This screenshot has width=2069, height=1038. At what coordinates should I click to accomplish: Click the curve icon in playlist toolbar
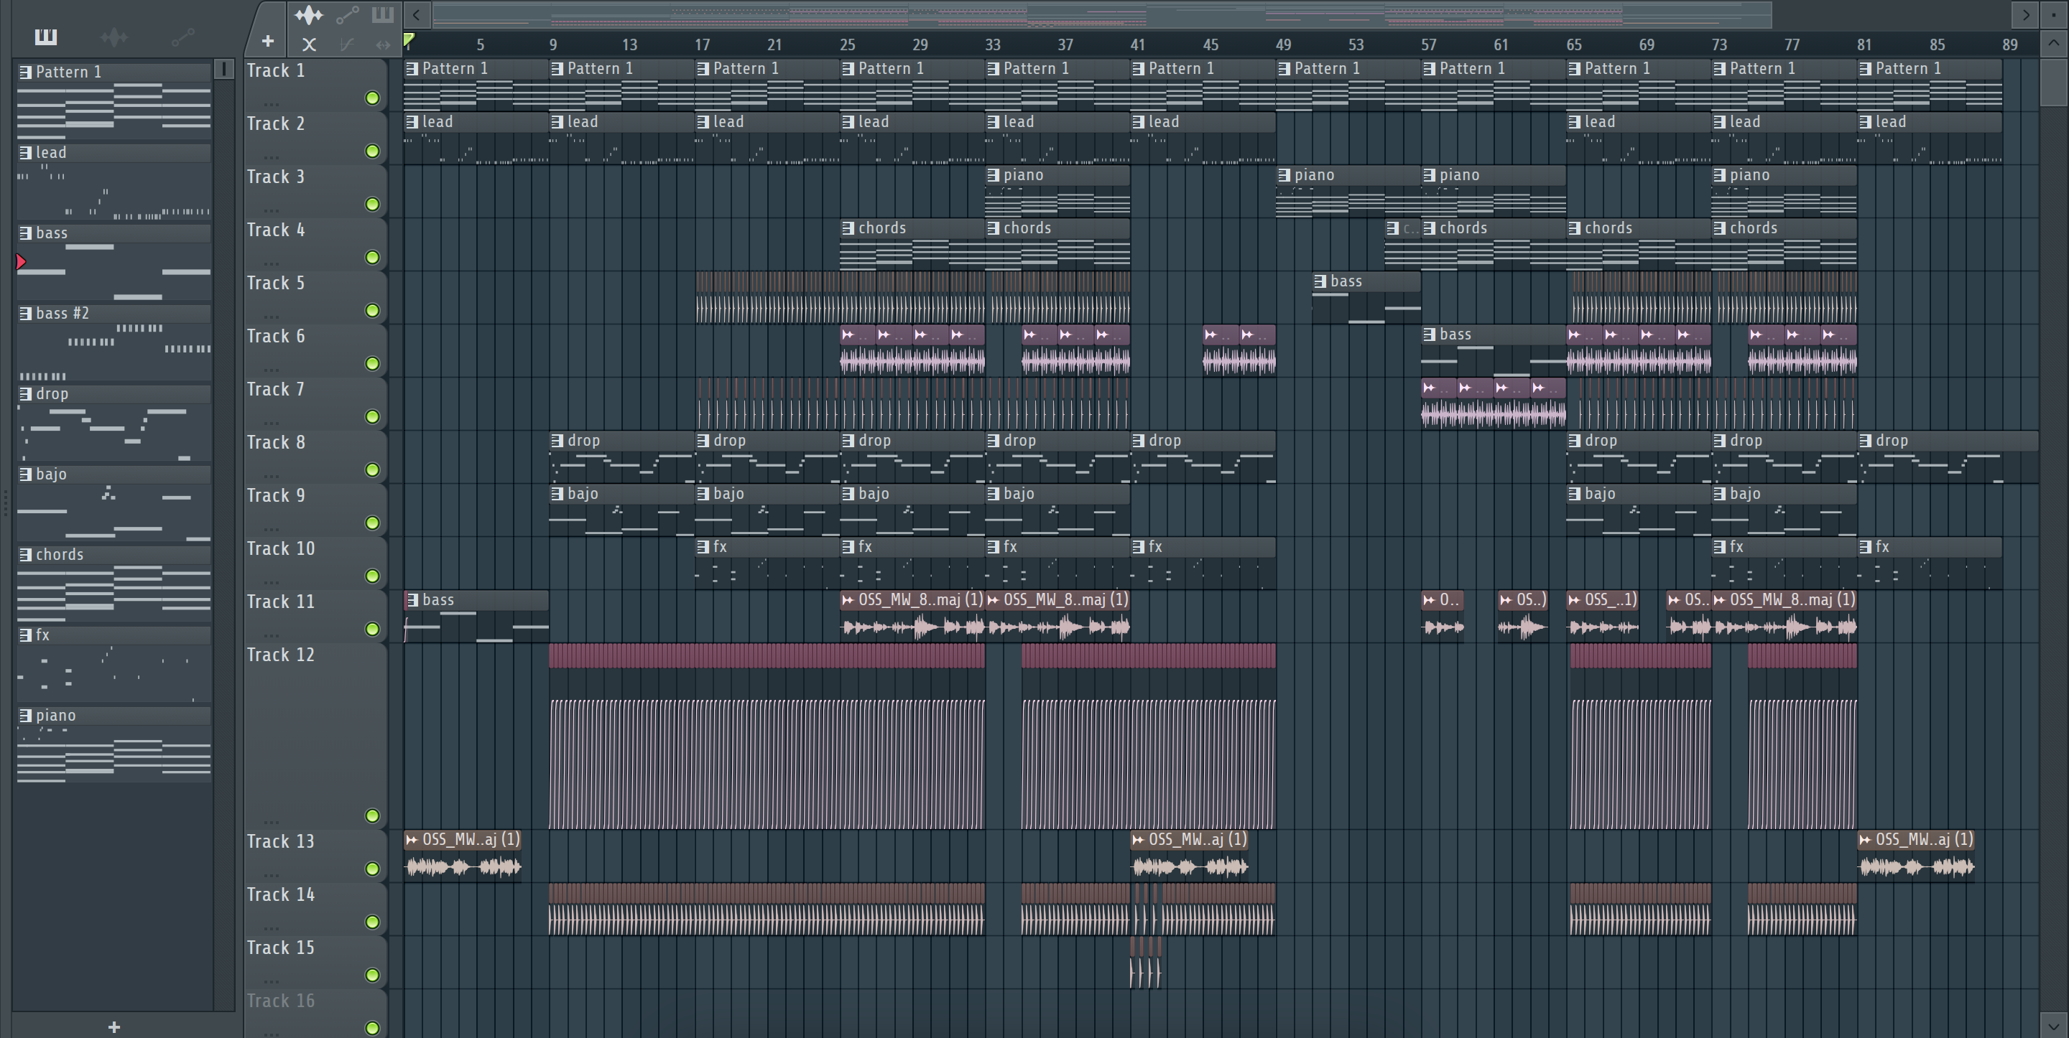347,45
